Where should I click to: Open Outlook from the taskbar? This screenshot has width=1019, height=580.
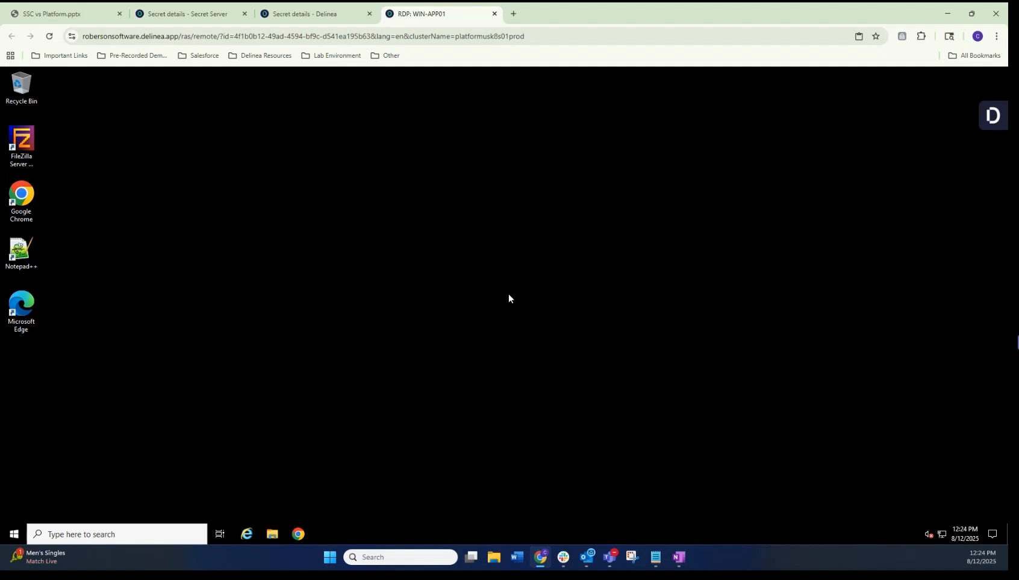tap(587, 557)
